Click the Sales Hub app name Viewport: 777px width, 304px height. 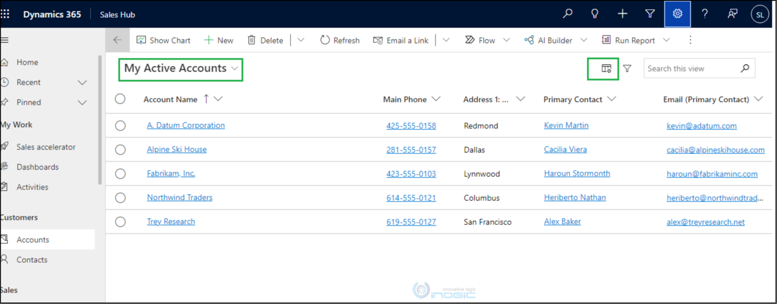click(x=117, y=15)
